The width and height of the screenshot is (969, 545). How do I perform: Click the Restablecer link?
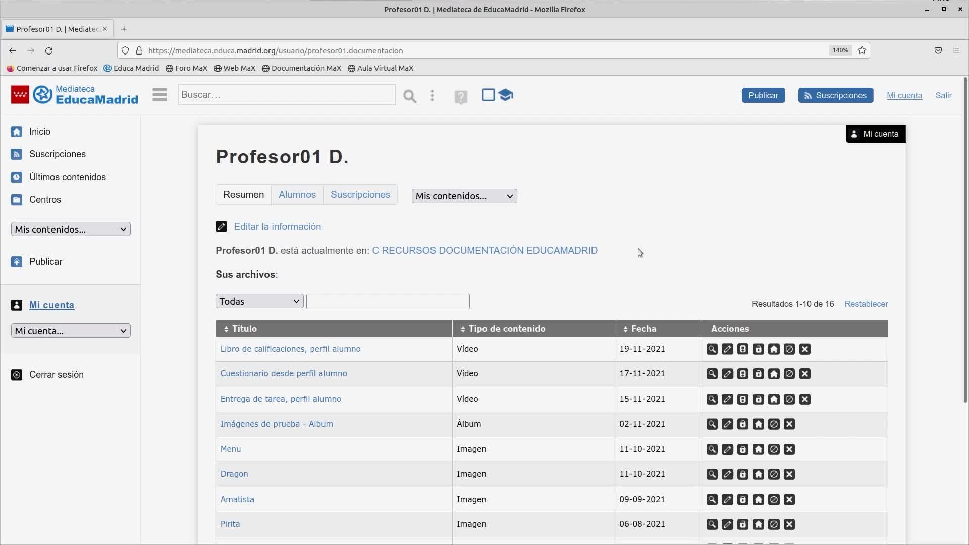(x=866, y=304)
